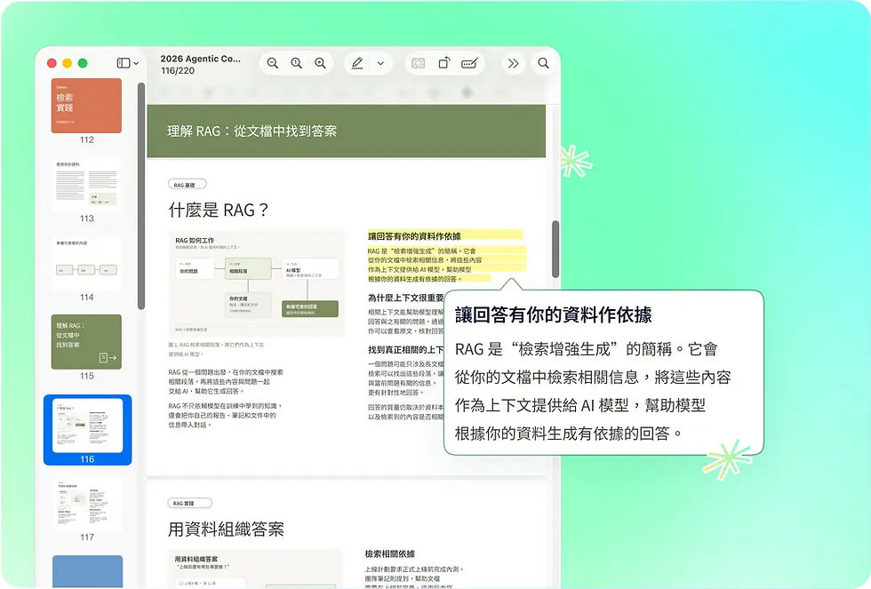Select the page 113 thumbnail

click(x=86, y=184)
